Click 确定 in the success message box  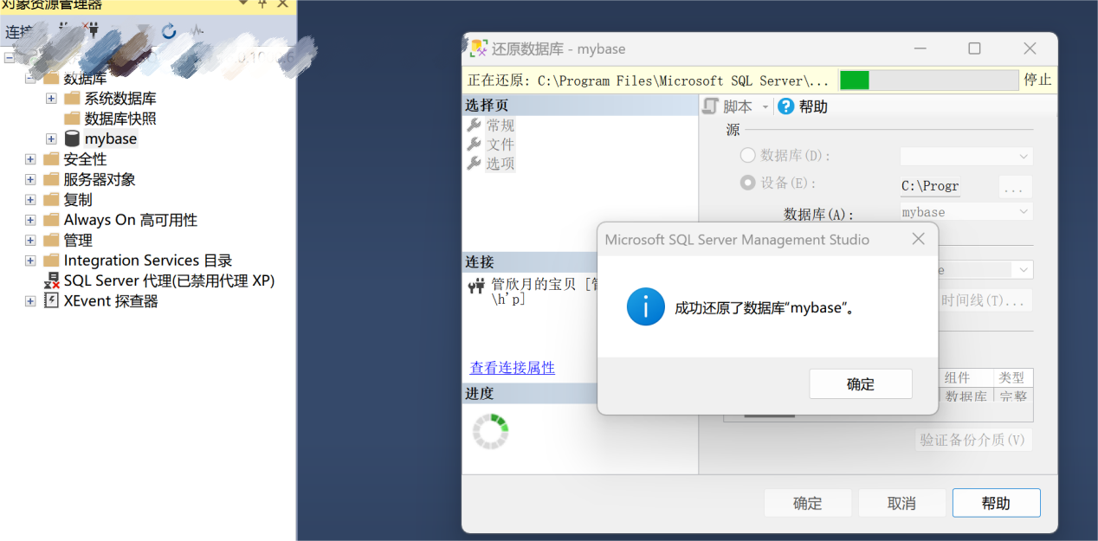point(861,384)
